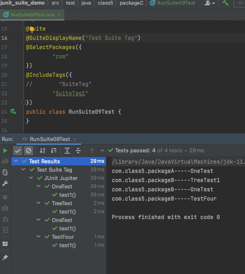
Task: Open the user account dropdown in toolbar
Action: [210, 3]
